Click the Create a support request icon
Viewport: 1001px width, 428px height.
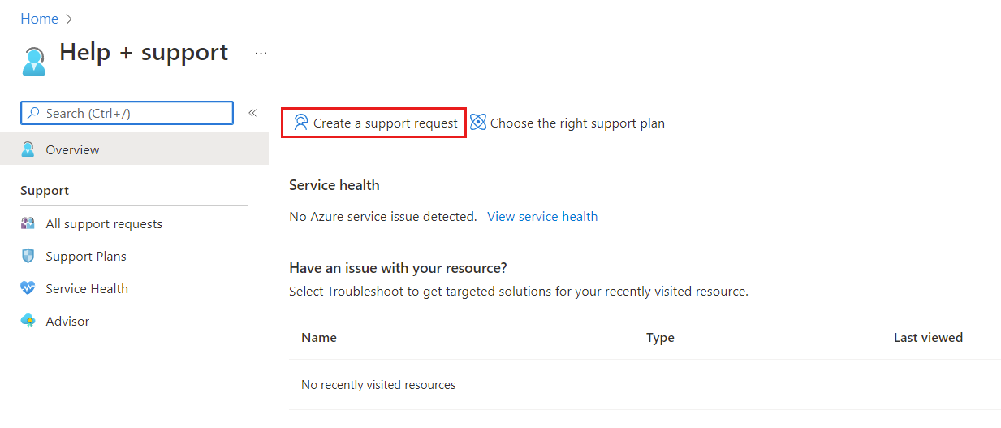[301, 123]
